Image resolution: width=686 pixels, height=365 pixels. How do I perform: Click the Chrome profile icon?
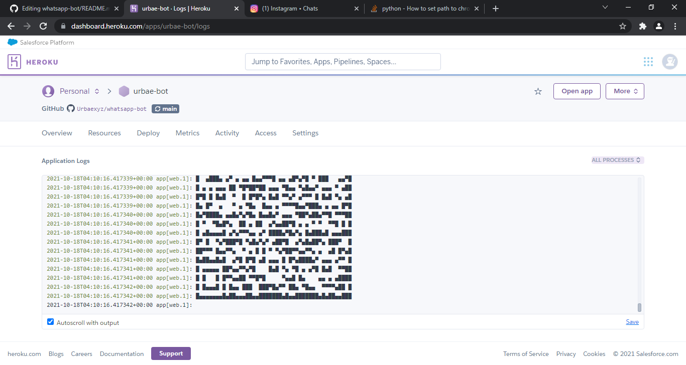coord(658,26)
